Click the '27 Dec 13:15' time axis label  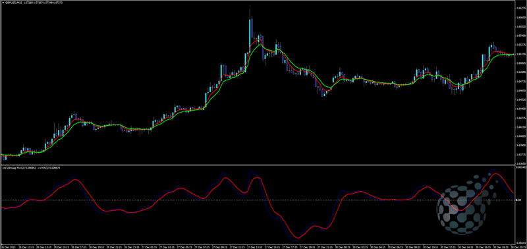(255, 246)
